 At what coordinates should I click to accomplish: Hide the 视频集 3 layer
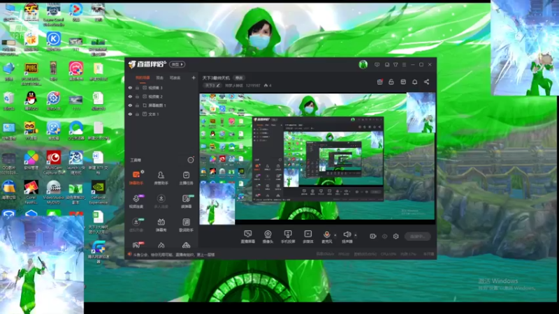coord(130,88)
